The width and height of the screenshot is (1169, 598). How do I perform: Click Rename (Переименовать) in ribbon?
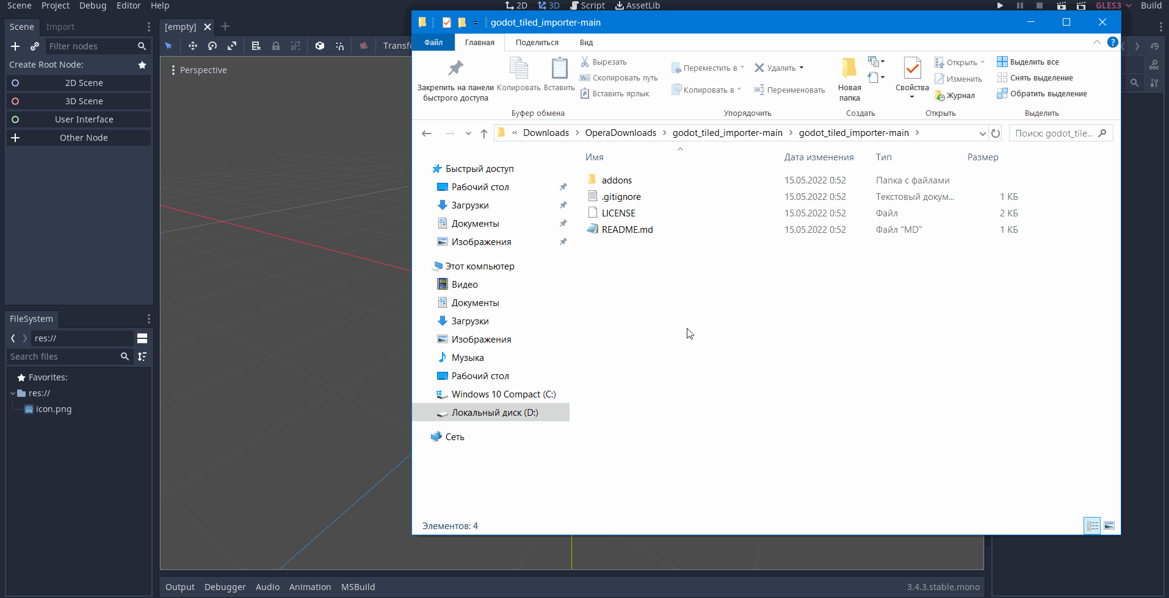(x=789, y=90)
